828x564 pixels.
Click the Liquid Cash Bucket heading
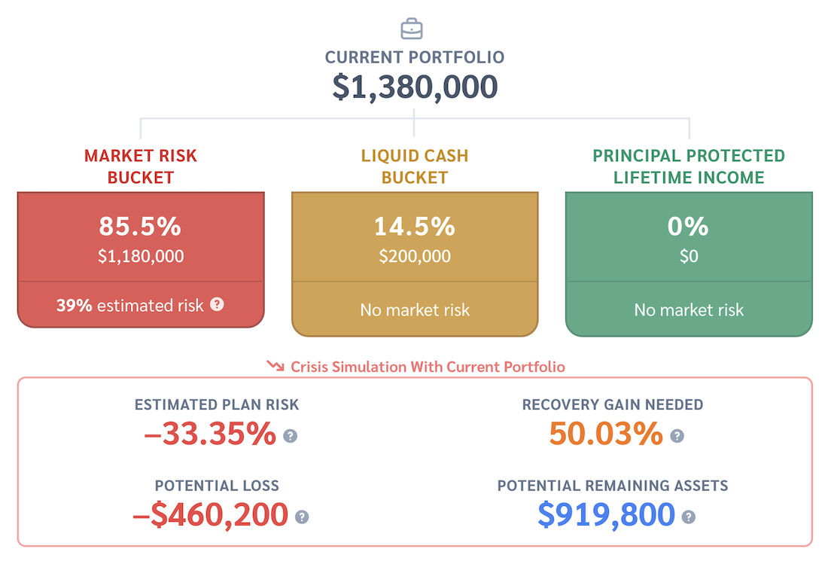[415, 166]
